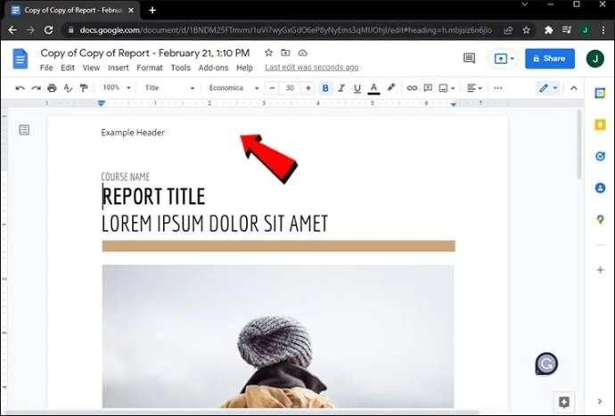Image resolution: width=615 pixels, height=416 pixels.
Task: Select the Paint format tool
Action: (x=84, y=88)
